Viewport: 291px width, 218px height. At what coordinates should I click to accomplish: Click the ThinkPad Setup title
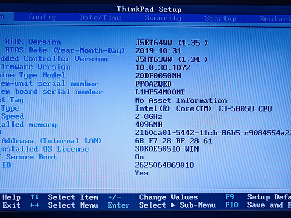point(149,9)
